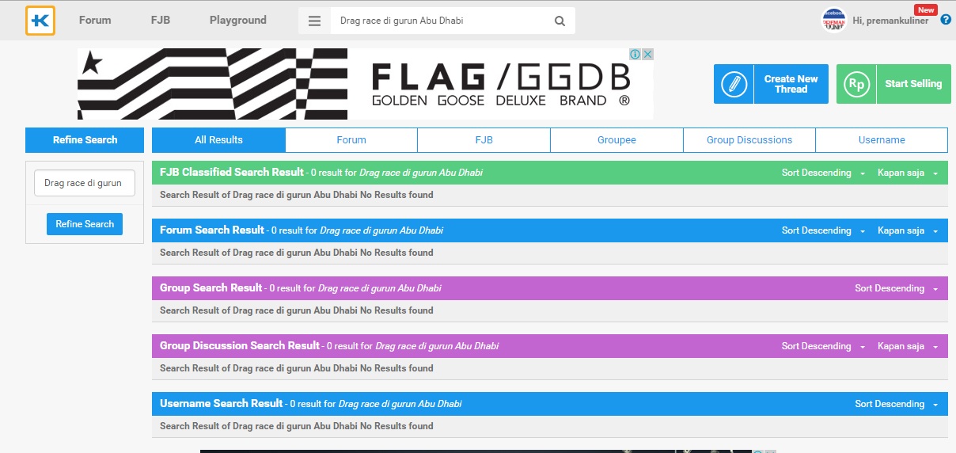Click the blue help question icon
Viewport: 956px width, 453px height.
click(x=946, y=20)
